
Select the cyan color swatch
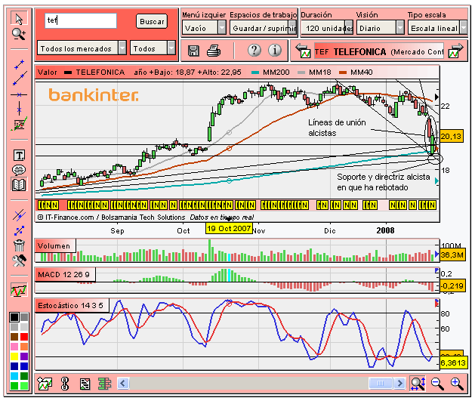pos(14,376)
